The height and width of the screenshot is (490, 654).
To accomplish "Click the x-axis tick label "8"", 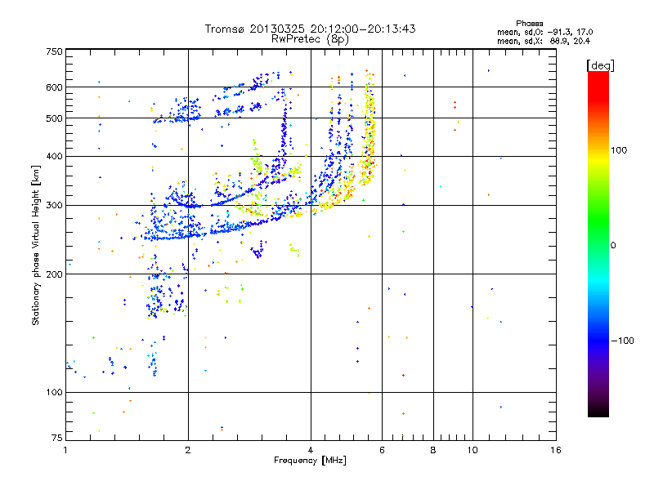I will coord(433,450).
